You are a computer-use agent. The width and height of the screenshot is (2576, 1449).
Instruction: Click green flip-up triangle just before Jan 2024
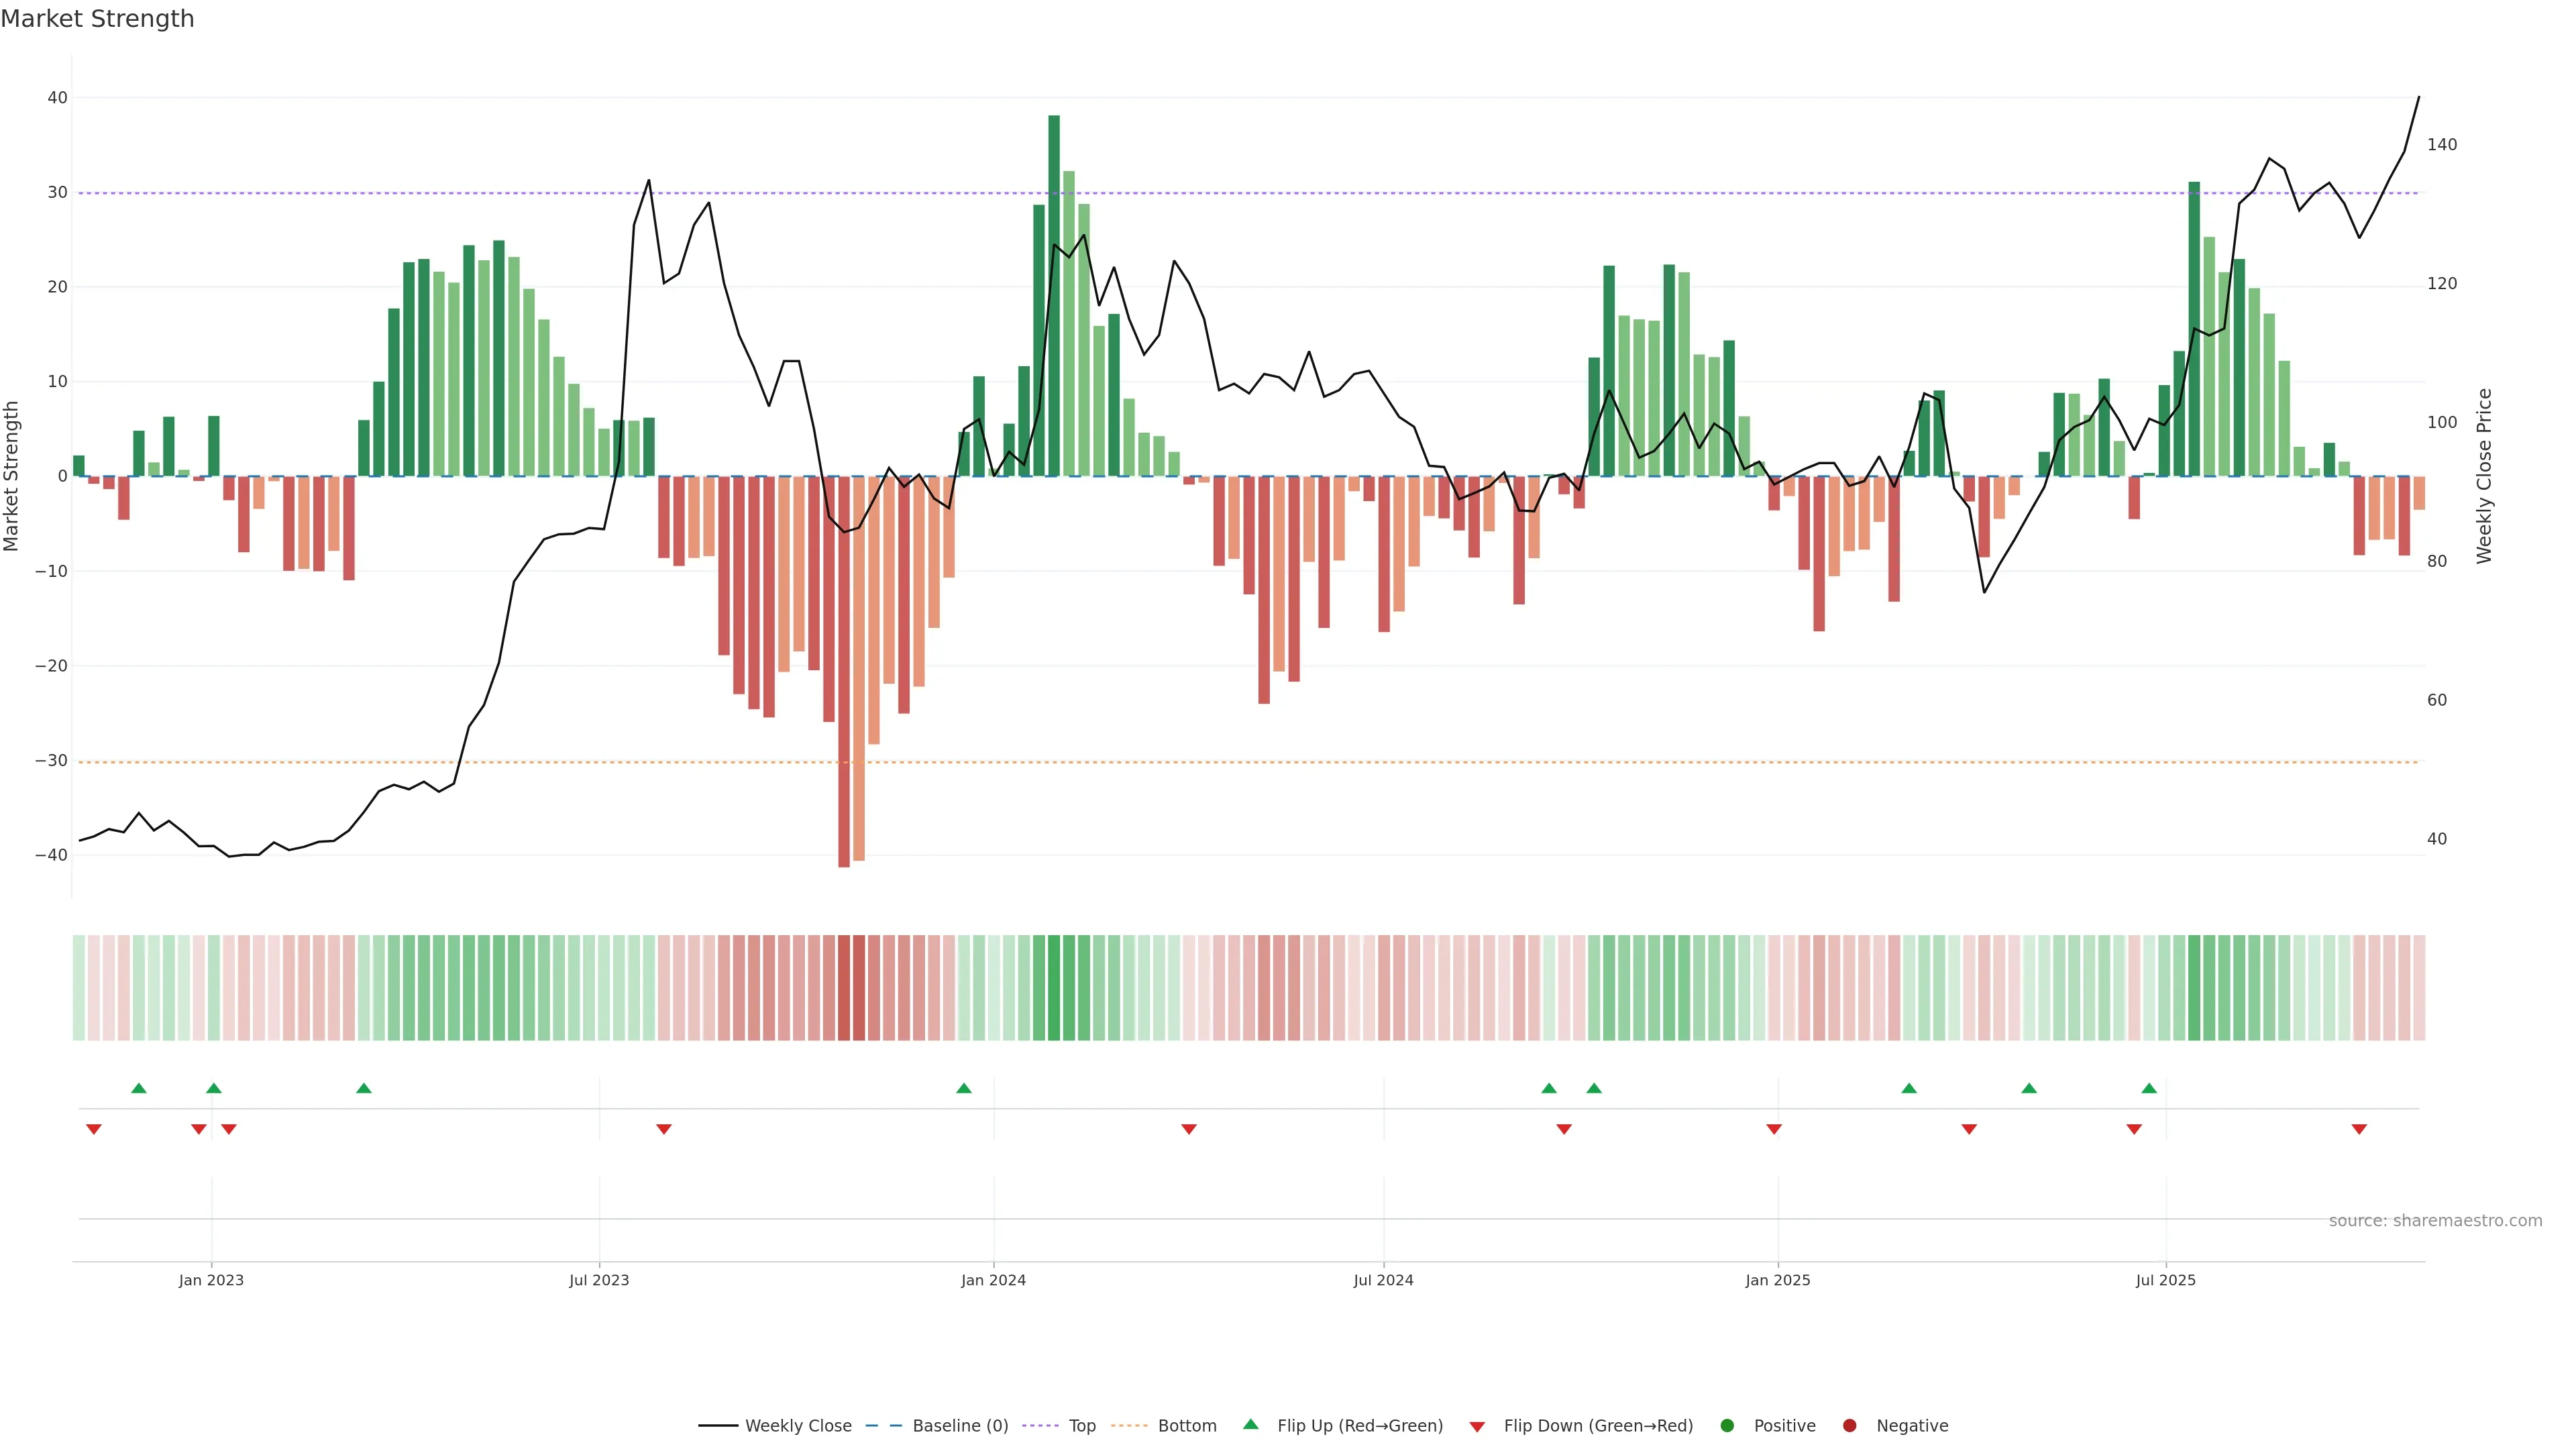[964, 1088]
